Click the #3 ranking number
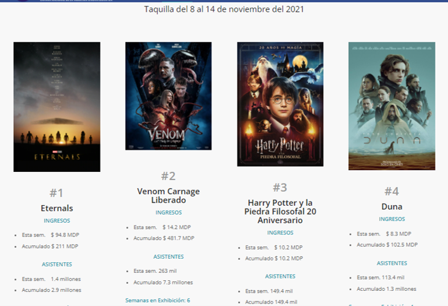The image size is (448, 306). [280, 188]
